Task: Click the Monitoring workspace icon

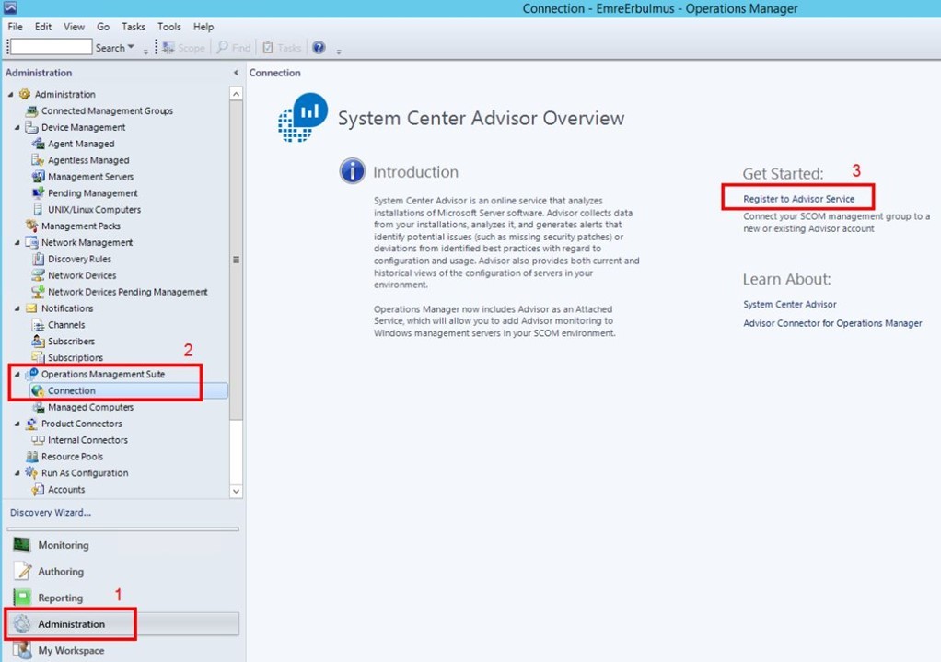Action: pyautogui.click(x=22, y=545)
